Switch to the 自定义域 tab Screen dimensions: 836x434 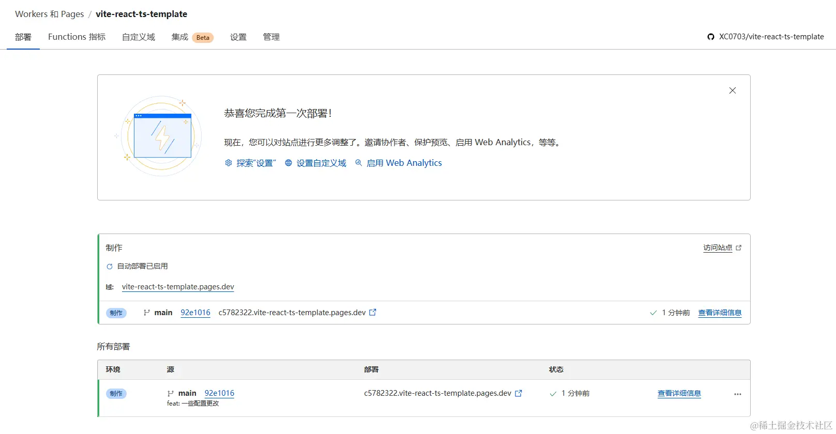coord(139,37)
